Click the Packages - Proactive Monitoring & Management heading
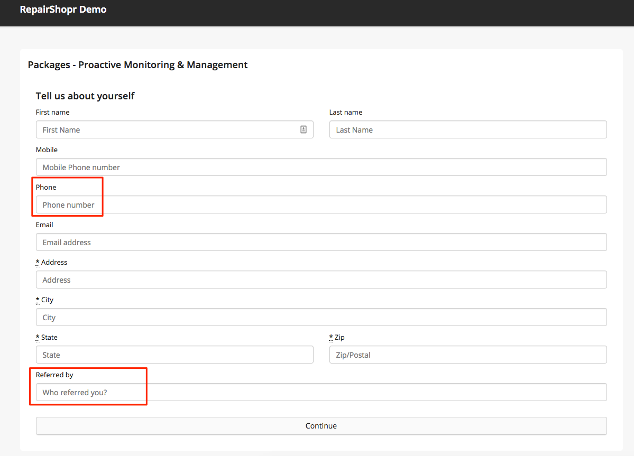The height and width of the screenshot is (456, 634). 137,65
